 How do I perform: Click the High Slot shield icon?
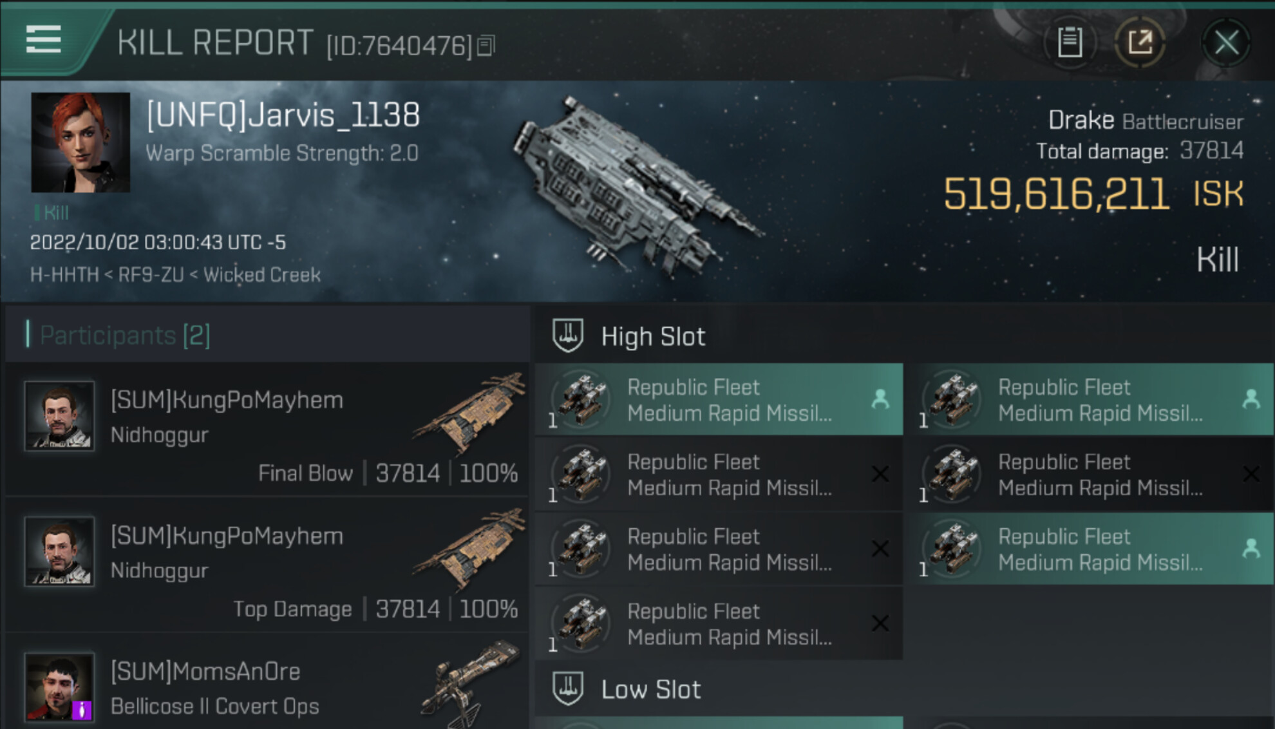click(567, 336)
